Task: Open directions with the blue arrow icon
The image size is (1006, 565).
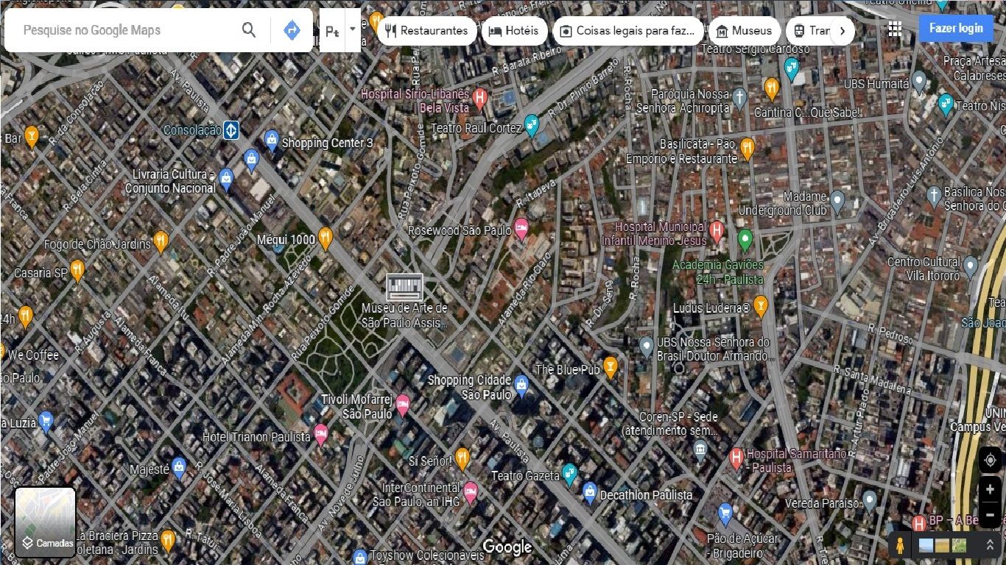Action: [292, 30]
